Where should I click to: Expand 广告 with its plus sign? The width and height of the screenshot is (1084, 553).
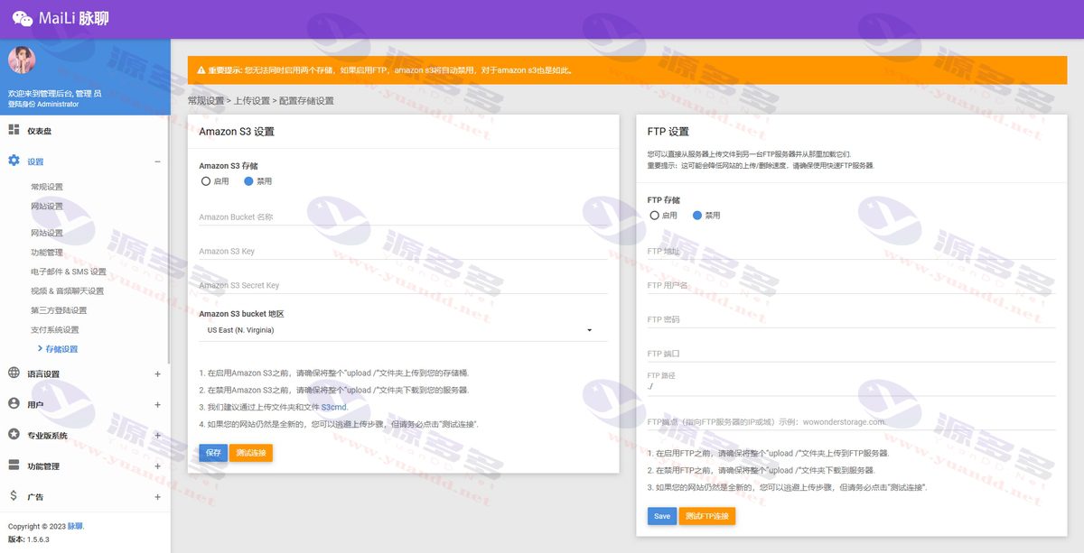[157, 497]
